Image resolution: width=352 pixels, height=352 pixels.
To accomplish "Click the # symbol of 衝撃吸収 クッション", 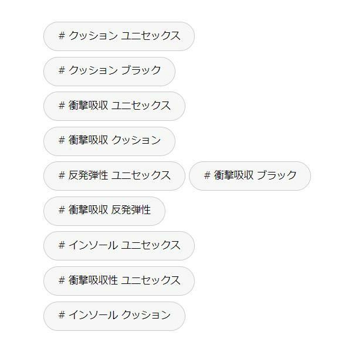I will pos(62,141).
